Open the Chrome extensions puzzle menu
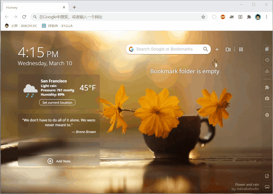Image resolution: width=273 pixels, height=194 pixels. pyautogui.click(x=249, y=17)
